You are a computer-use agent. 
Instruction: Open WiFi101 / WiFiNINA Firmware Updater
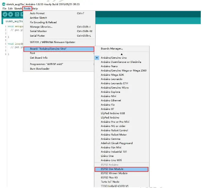[x=59, y=42]
